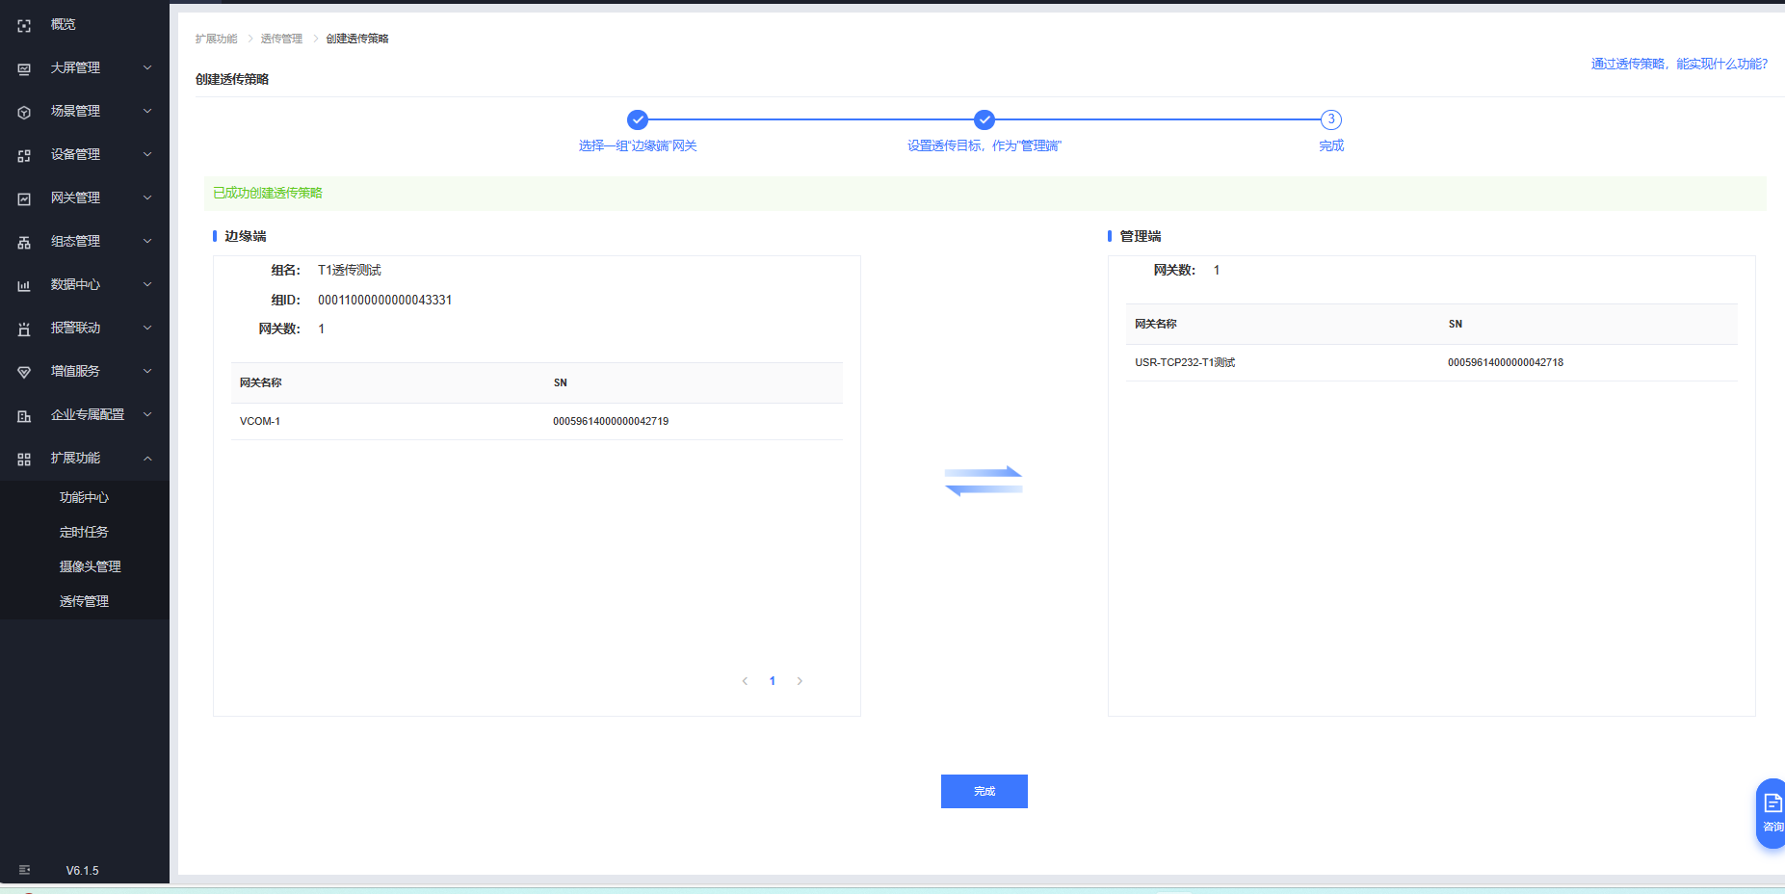Screen dimensions: 1785x894
Task: Click the 设备管理 device icon
Action: 24,155
